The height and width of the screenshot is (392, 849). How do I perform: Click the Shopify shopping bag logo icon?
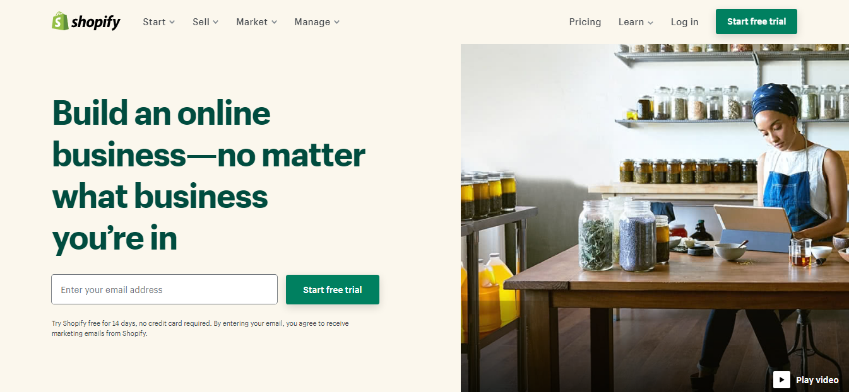pyautogui.click(x=60, y=21)
